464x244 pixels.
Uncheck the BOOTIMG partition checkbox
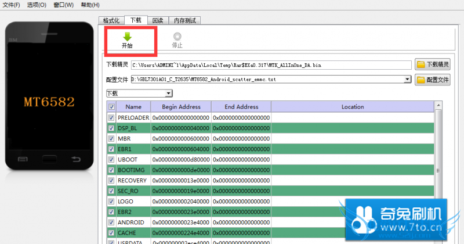coord(111,170)
